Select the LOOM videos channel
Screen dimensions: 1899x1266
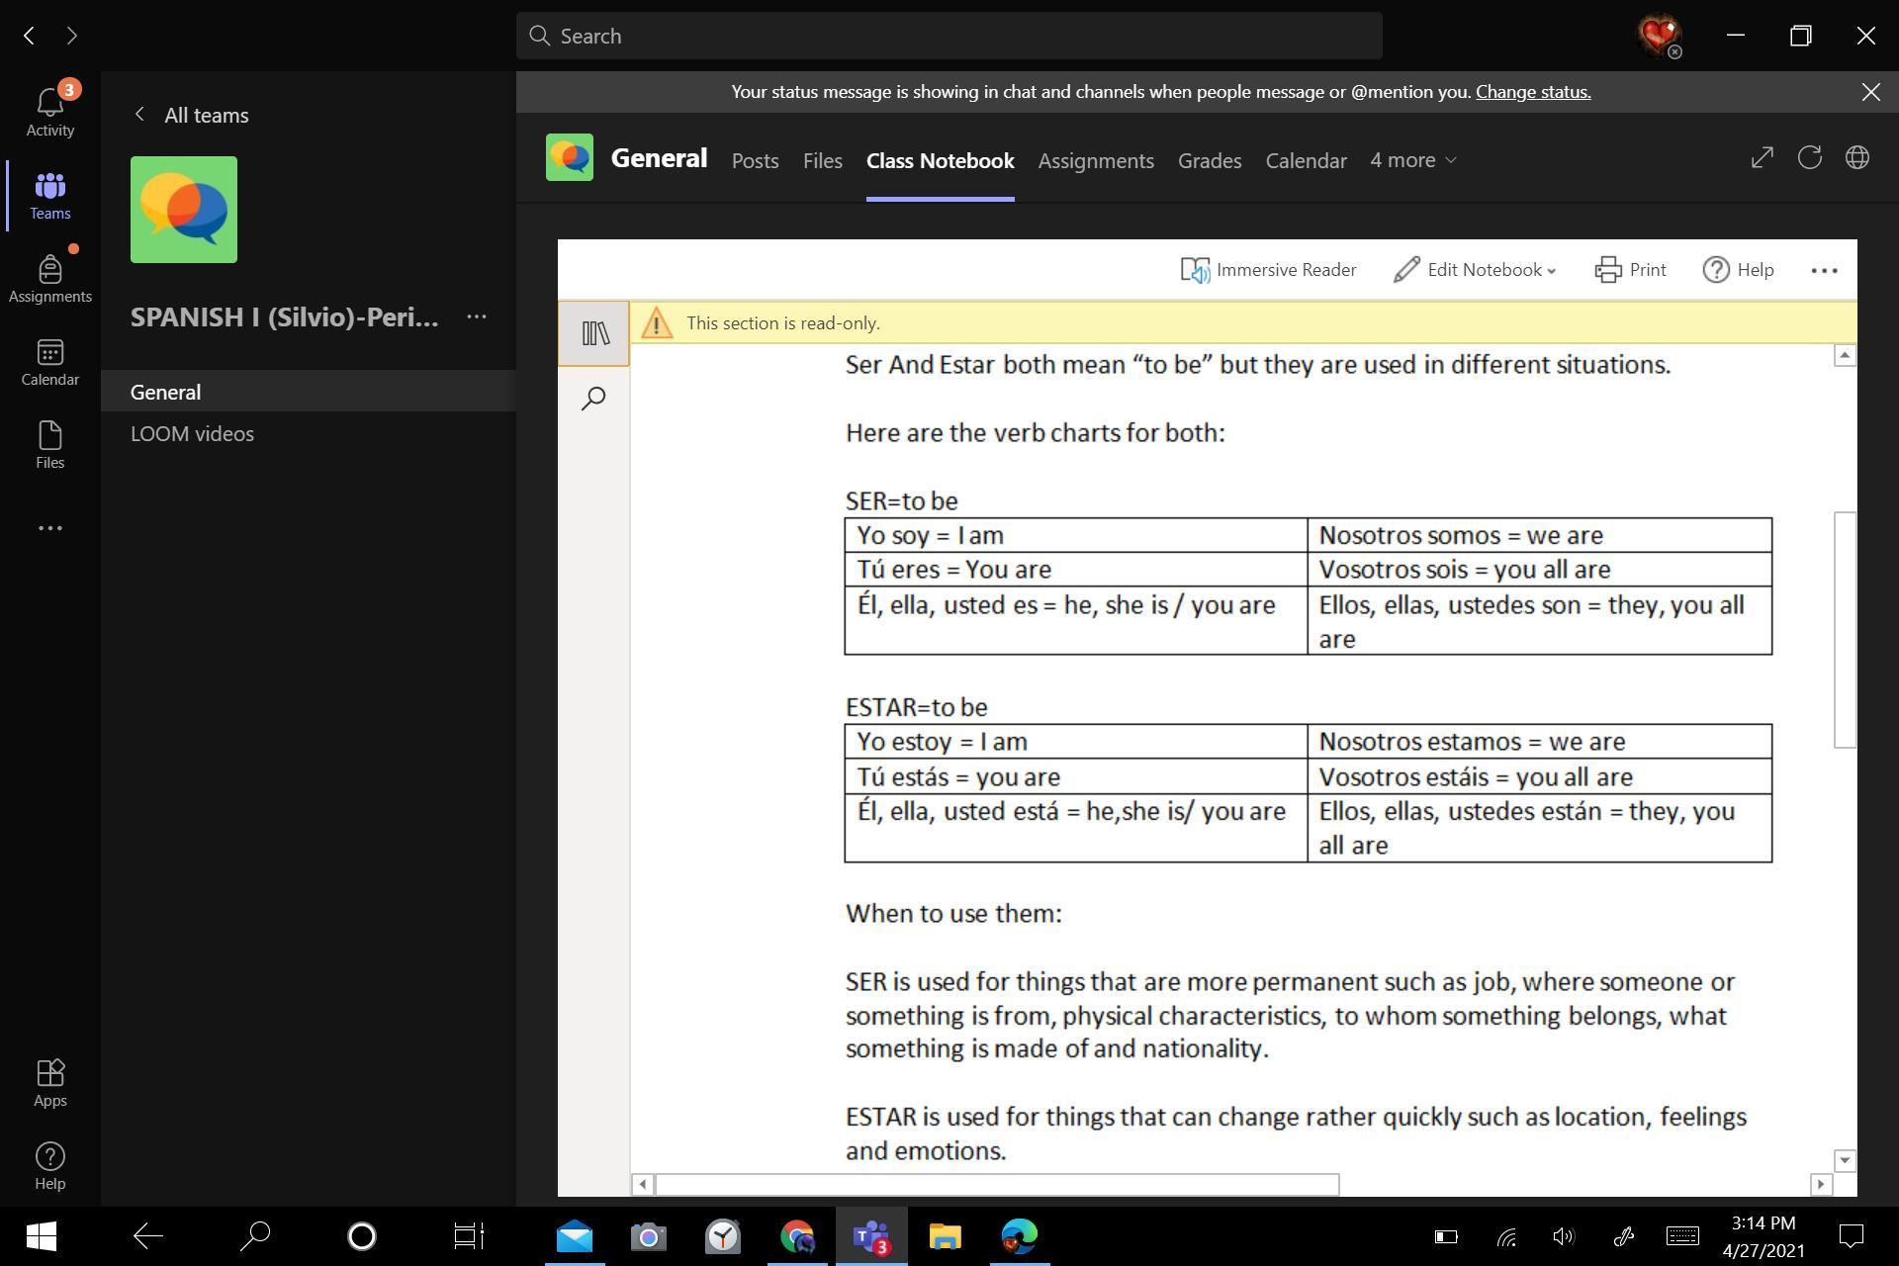click(192, 433)
